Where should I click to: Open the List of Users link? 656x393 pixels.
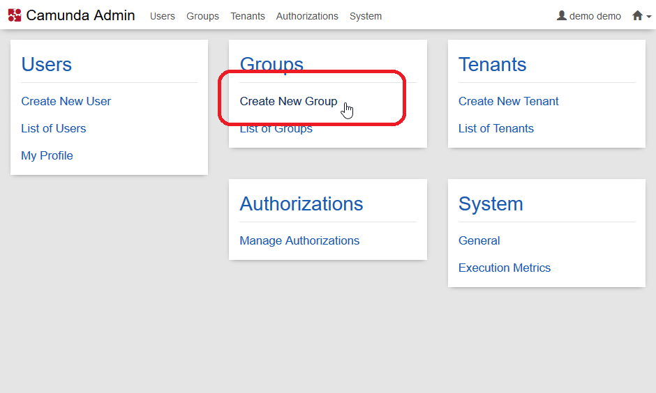coord(54,128)
